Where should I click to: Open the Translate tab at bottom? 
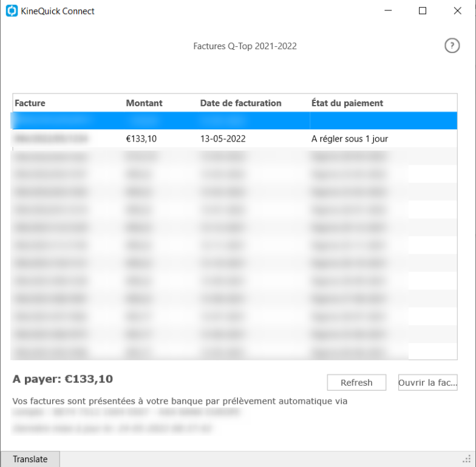click(x=30, y=459)
